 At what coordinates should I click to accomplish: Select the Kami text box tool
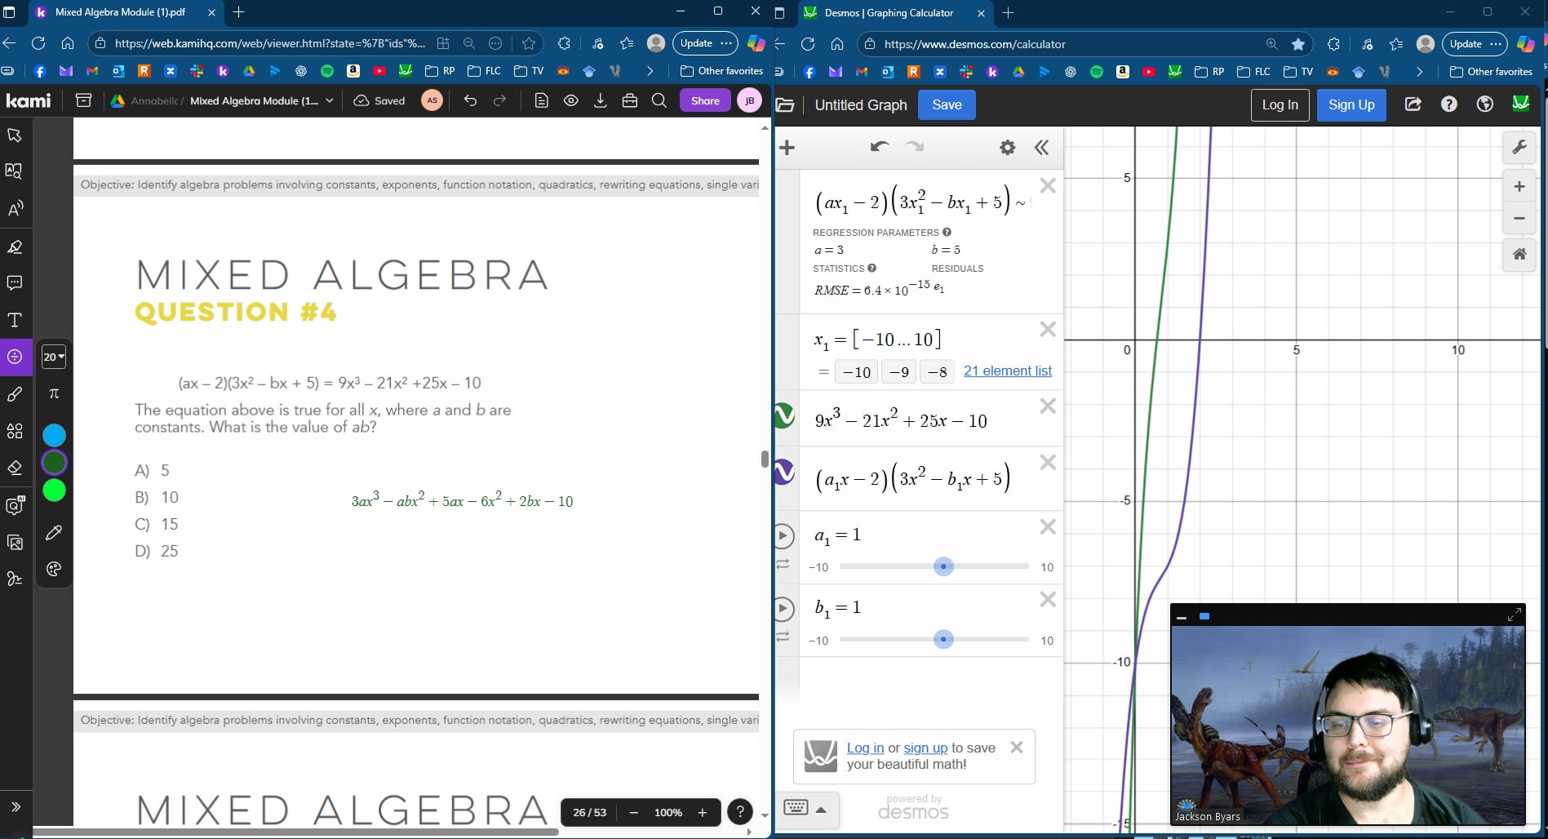15,320
